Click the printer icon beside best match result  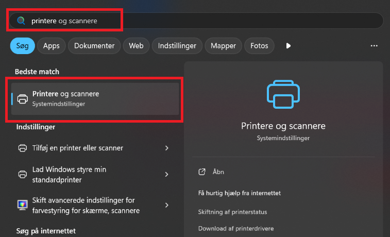(23, 99)
